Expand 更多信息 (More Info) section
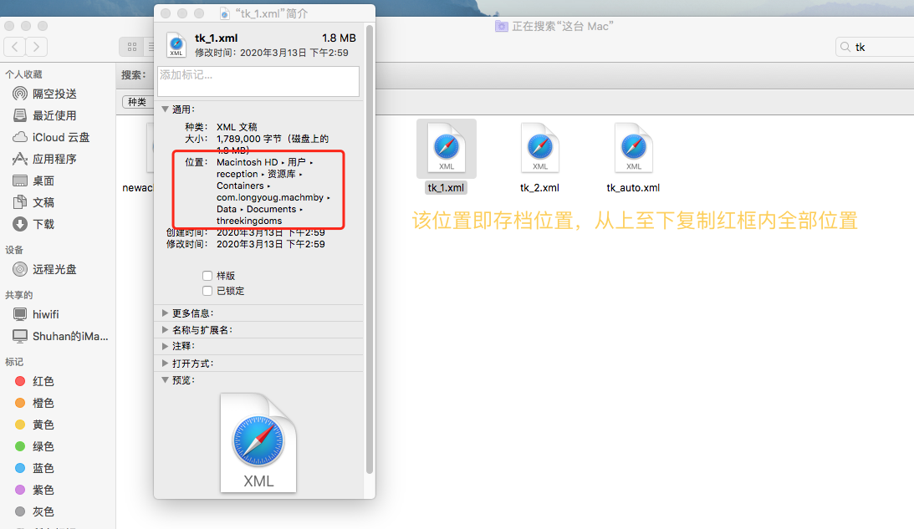This screenshot has height=529, width=914. 165,313
